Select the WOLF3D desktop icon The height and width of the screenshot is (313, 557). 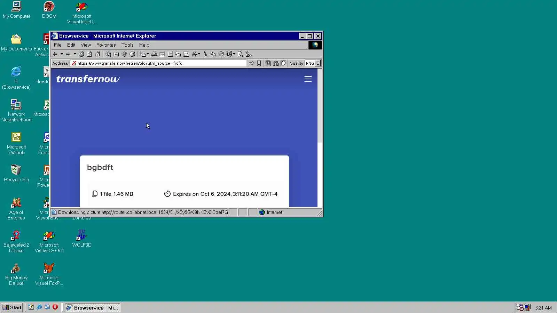pyautogui.click(x=82, y=239)
